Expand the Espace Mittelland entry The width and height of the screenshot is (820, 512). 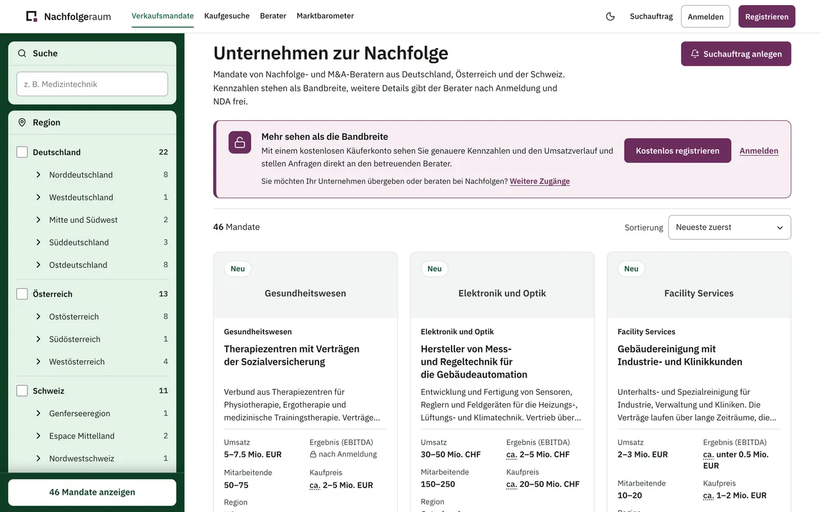[38, 436]
